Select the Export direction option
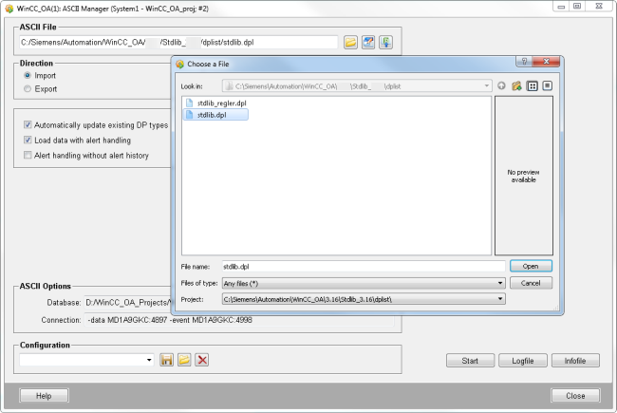Screen dimensions: 617x413 coord(28,89)
